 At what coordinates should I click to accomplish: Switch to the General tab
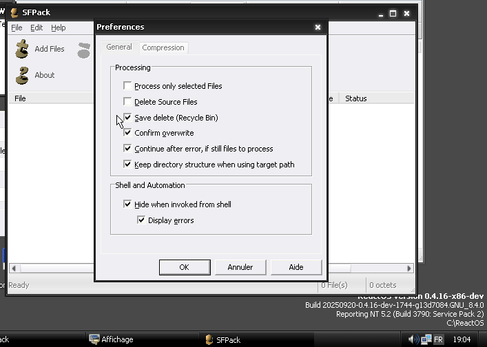pyautogui.click(x=119, y=48)
